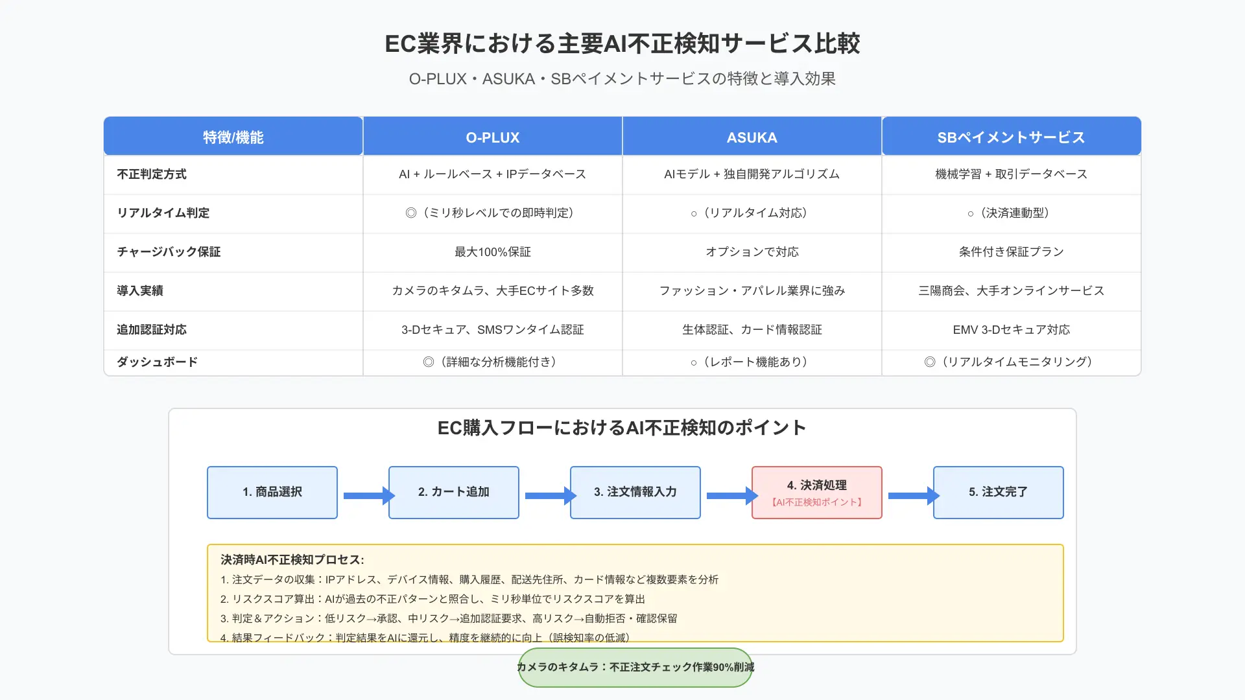Screen dimensions: 1245x700
Task: Click cell 生体認証、カード情報認証
Action: point(752,330)
